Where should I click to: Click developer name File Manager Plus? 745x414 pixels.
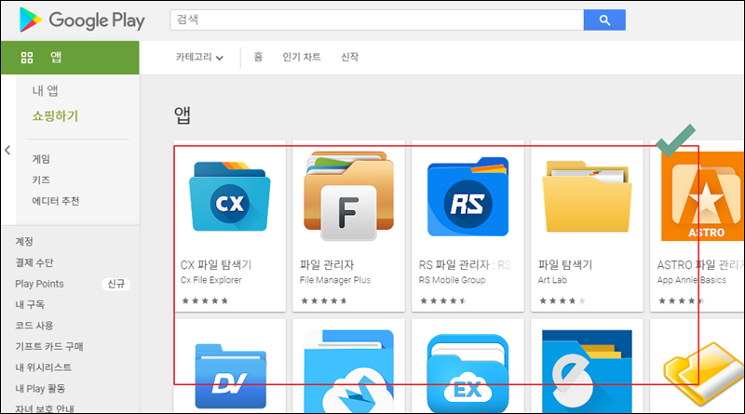tap(335, 280)
